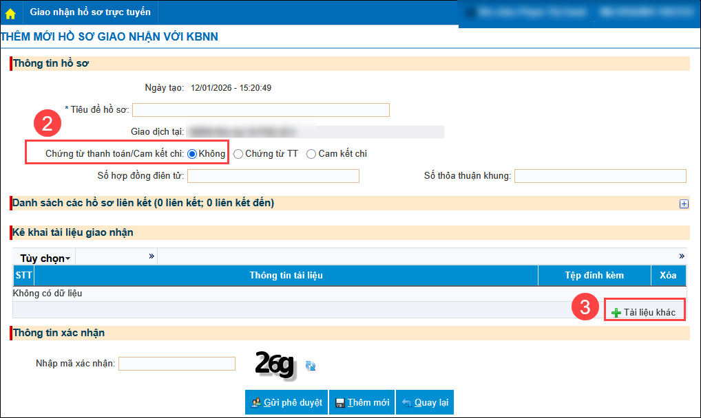Refresh the captcha image
Screen dimensions: 701x418
pos(311,366)
